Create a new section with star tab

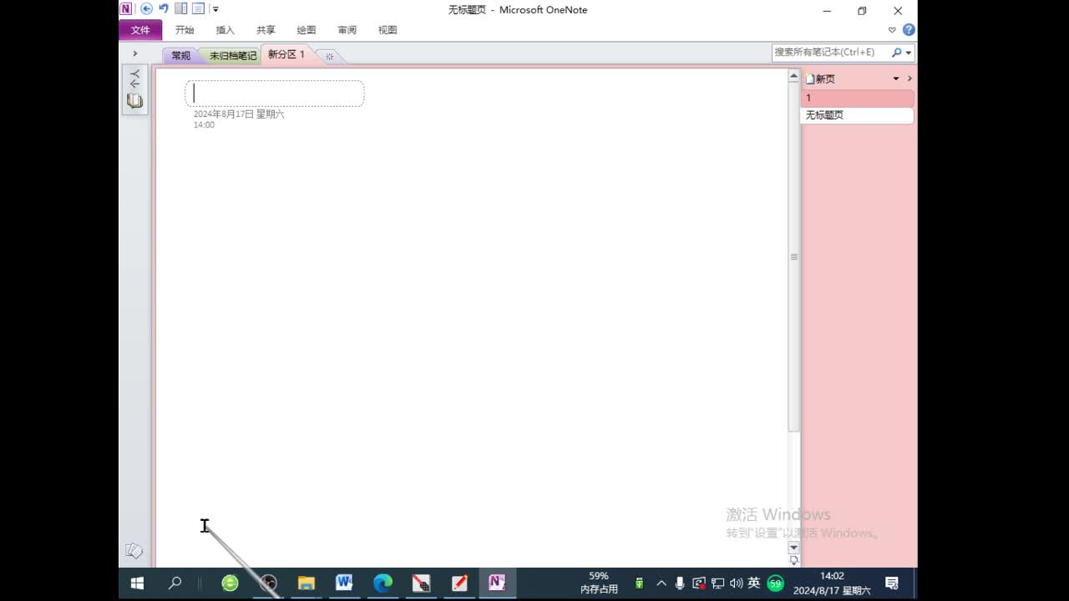coord(329,56)
